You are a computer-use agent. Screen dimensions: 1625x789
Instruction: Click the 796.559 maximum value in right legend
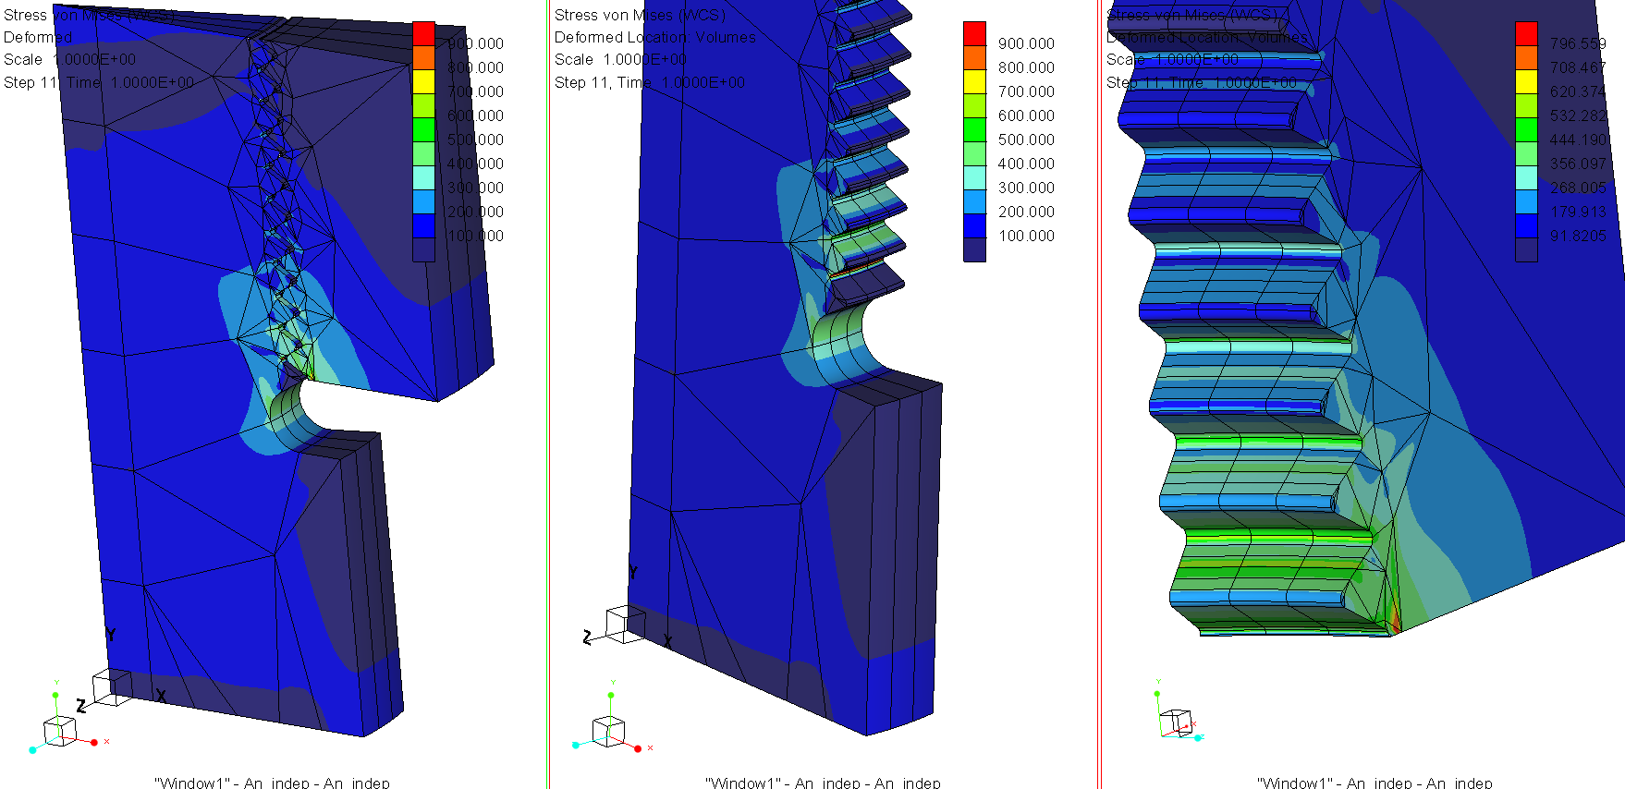[1578, 43]
